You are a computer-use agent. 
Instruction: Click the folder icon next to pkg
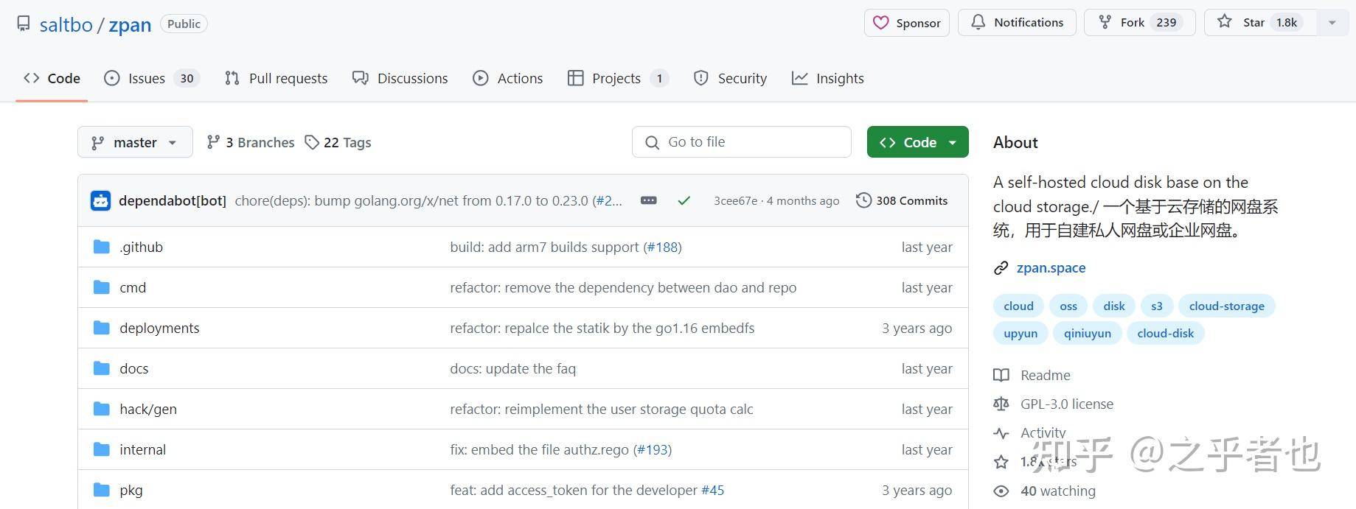102,490
